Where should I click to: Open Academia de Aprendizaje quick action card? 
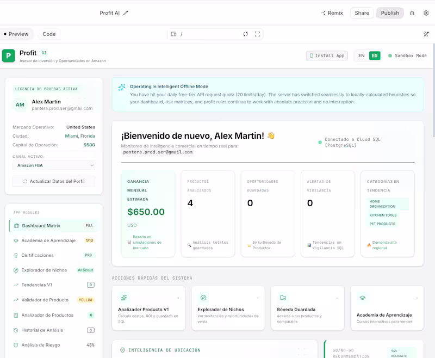pyautogui.click(x=387, y=308)
